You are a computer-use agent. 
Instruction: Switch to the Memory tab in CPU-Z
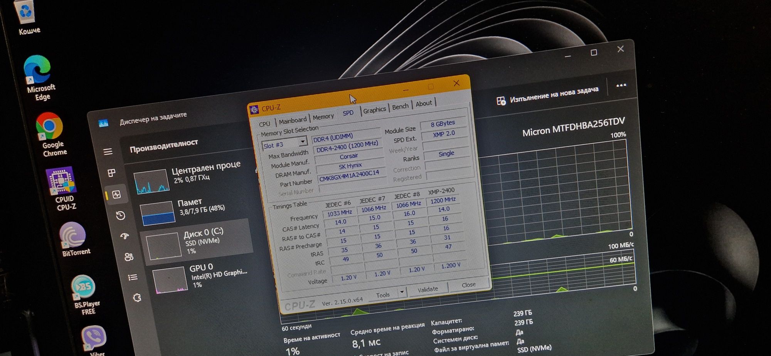click(323, 117)
